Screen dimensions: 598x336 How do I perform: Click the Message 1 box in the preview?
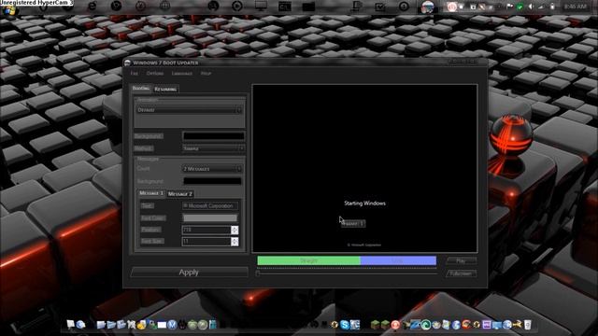click(353, 224)
